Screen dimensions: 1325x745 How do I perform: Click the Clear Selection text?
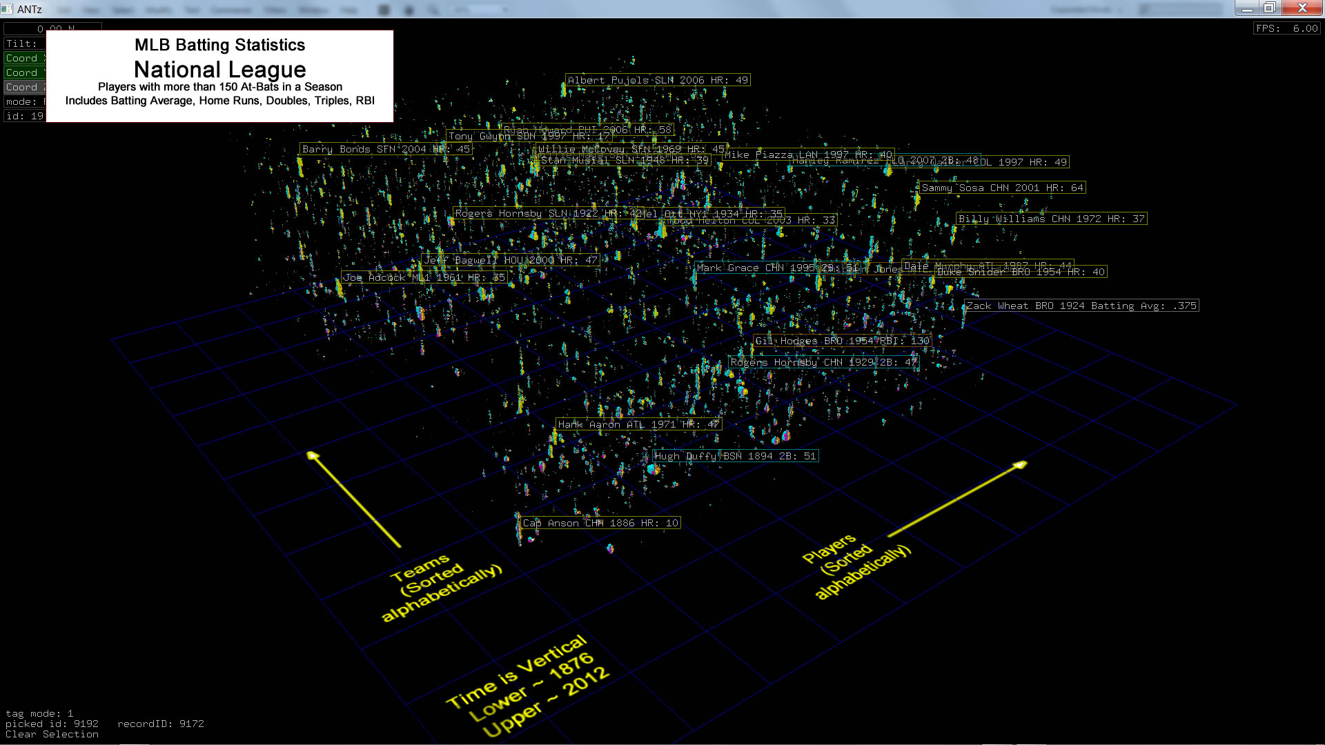(x=52, y=734)
